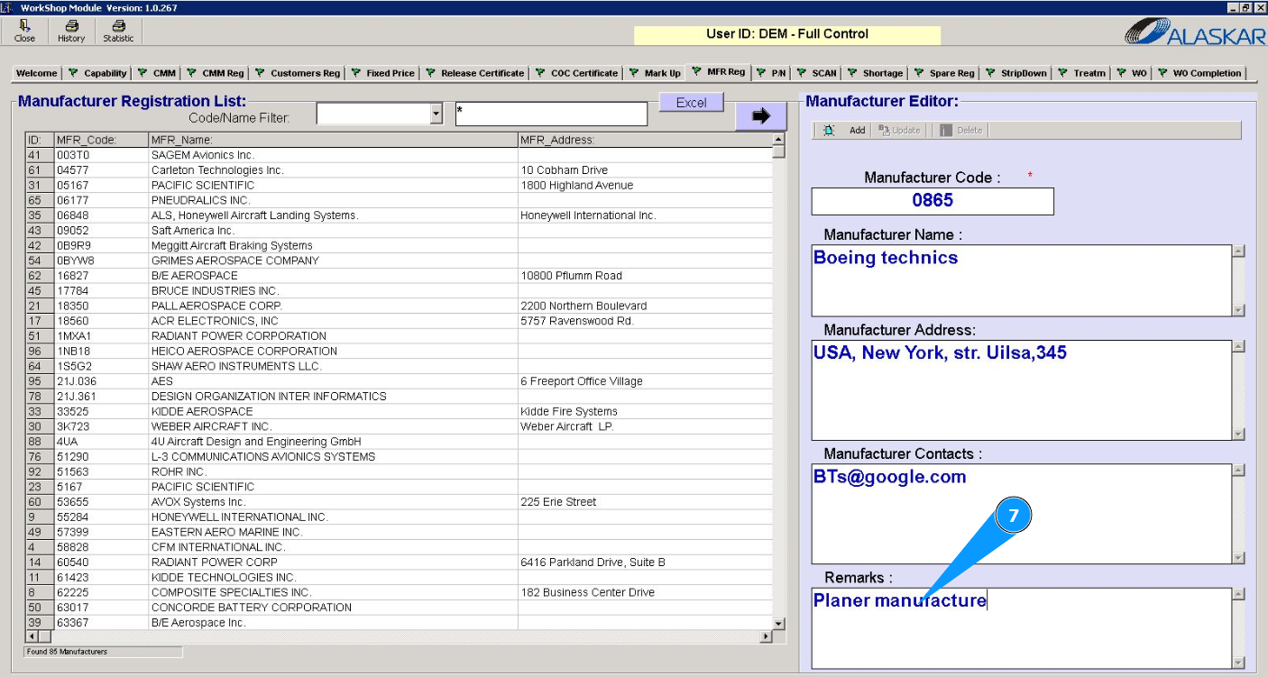1268x677 pixels.
Task: Click the Delete button in Manufacturer Editor
Action: [x=961, y=131]
